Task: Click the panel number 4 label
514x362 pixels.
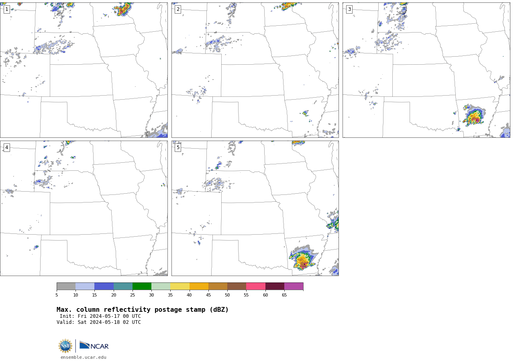Action: point(6,147)
